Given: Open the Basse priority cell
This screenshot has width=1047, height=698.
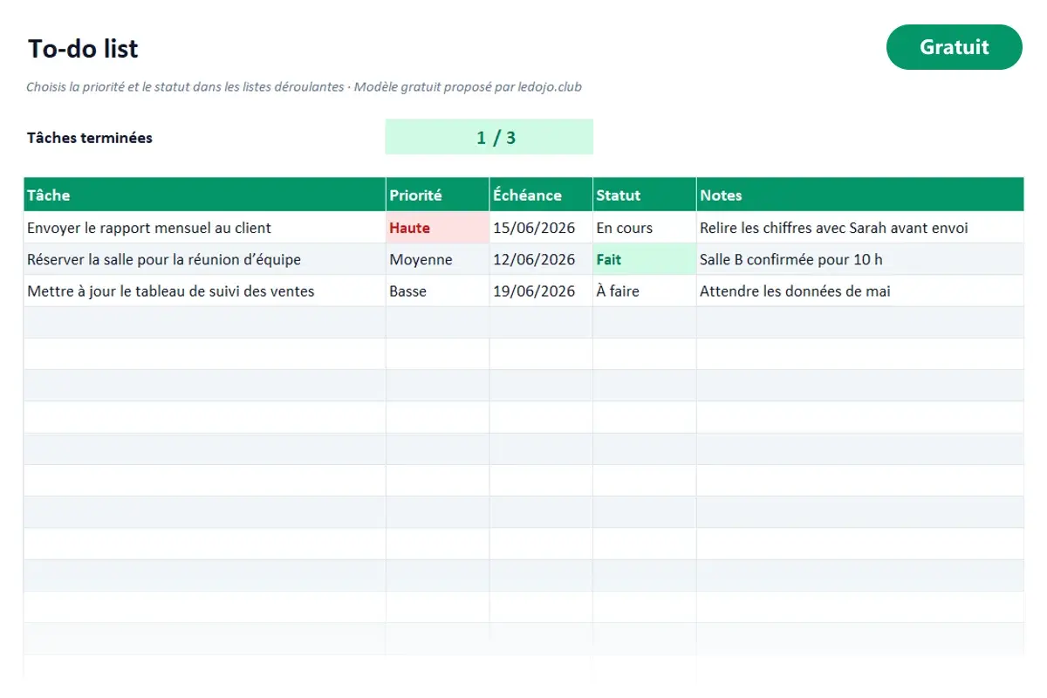Looking at the screenshot, I should tap(437, 291).
